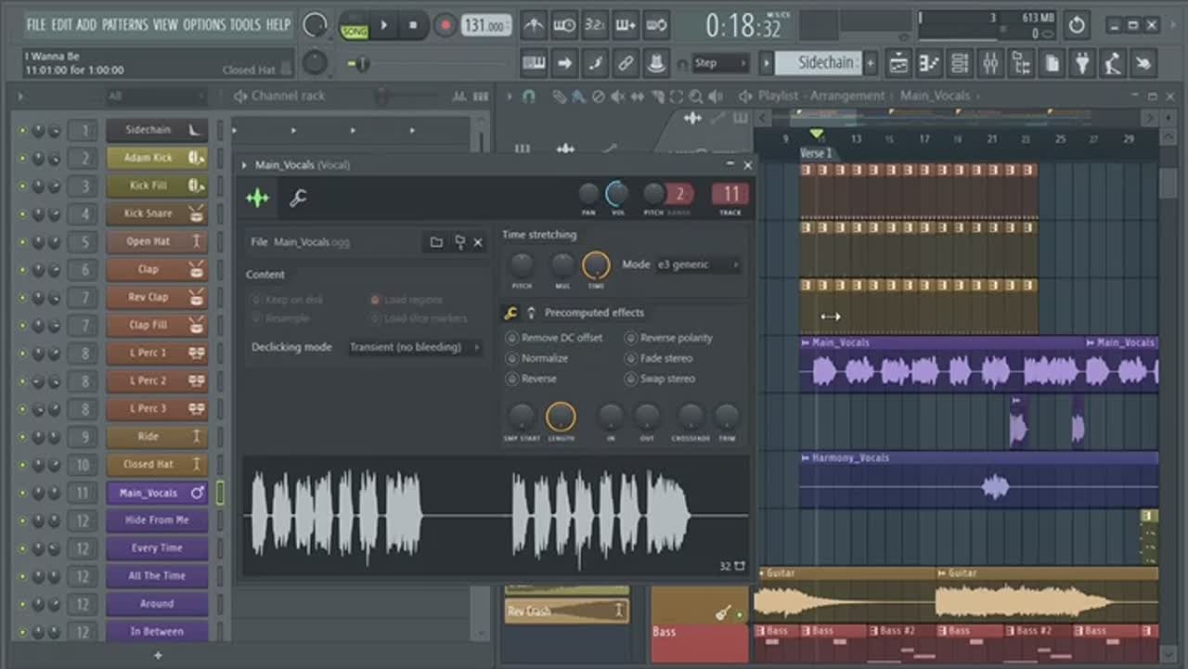Open the plugin picker plug icon

point(1082,63)
